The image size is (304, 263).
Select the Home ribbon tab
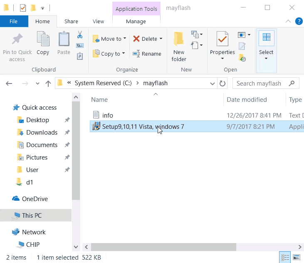click(x=42, y=21)
